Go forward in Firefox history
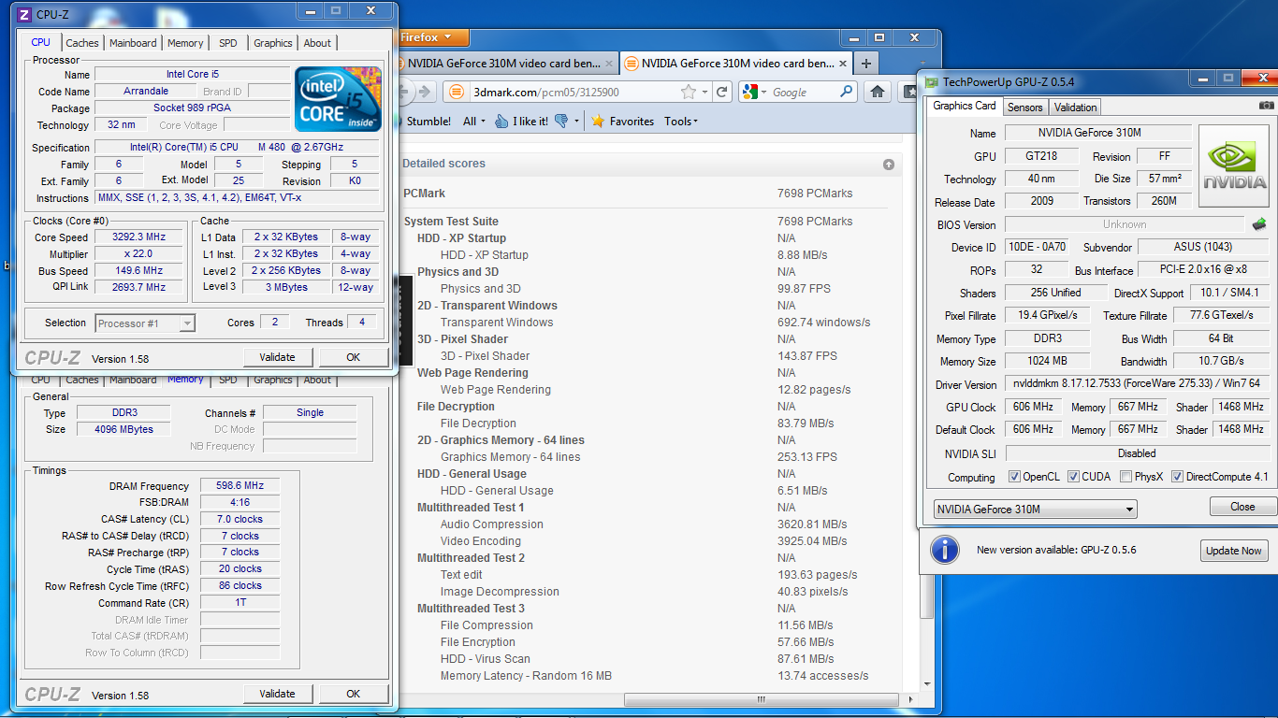Viewport: 1278px width, 718px height. coord(424,92)
